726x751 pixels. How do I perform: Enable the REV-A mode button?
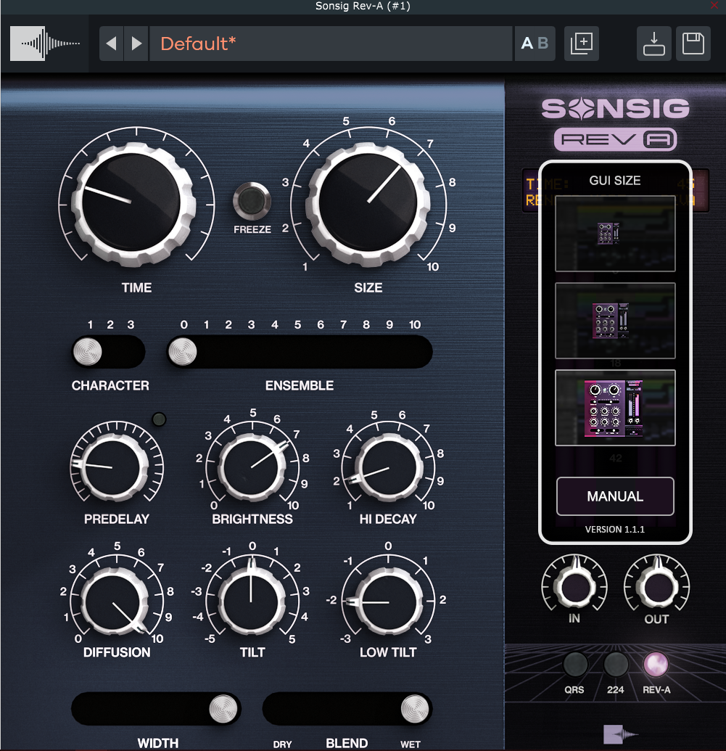coord(656,664)
